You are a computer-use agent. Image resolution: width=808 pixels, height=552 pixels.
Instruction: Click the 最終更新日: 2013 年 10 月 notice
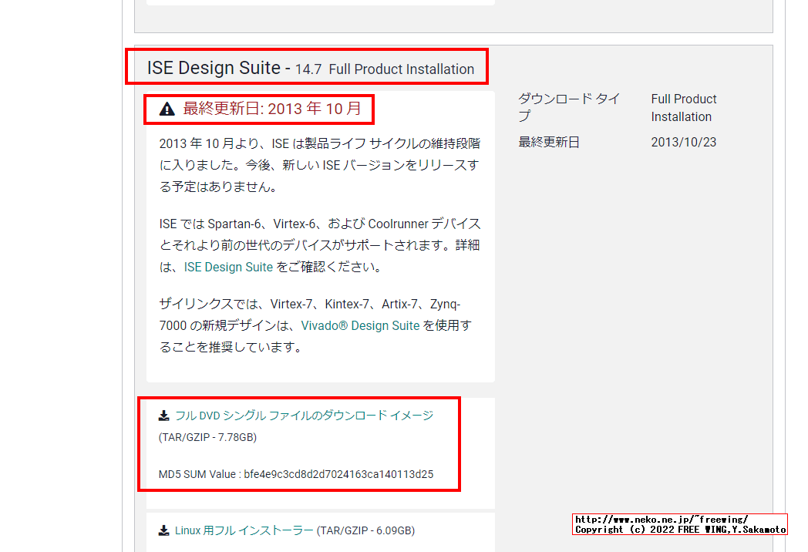[x=269, y=108]
